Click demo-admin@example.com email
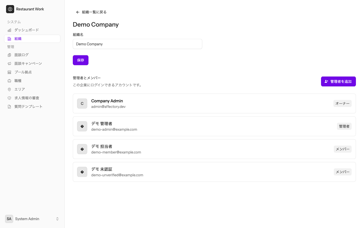 click(x=114, y=129)
